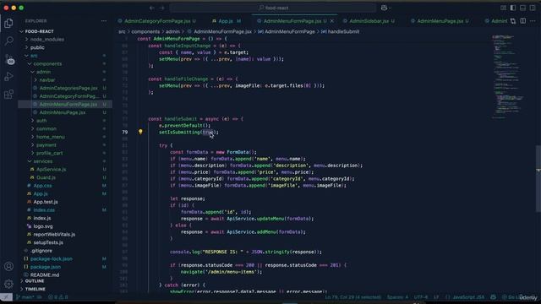Switch to the App.js tab
The width and height of the screenshot is (541, 304).
tap(226, 21)
